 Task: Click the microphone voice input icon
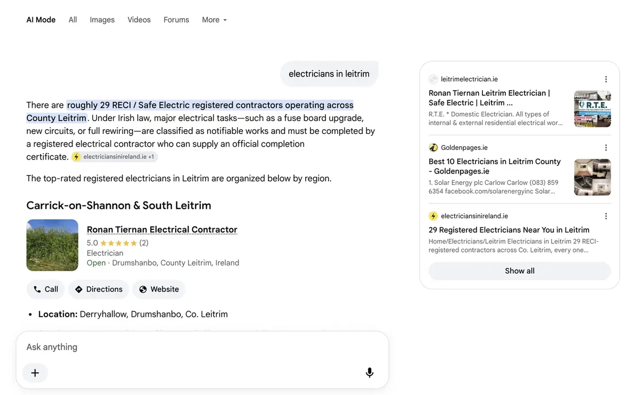coord(370,373)
